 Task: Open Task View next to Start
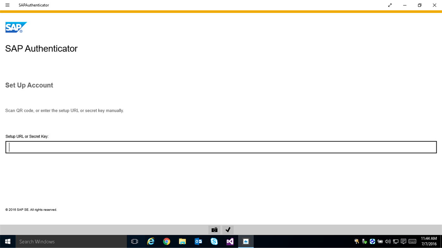[135, 241]
